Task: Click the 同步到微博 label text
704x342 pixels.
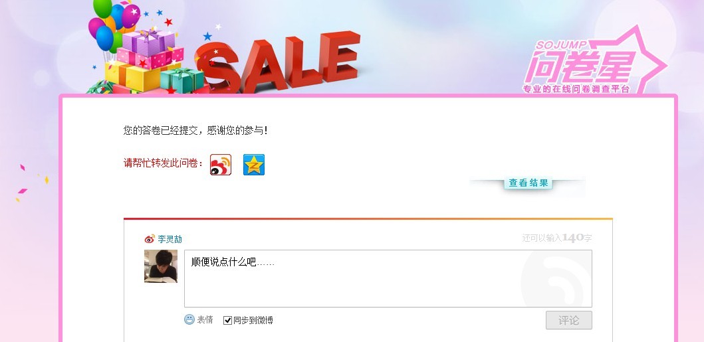Action: tap(253, 321)
